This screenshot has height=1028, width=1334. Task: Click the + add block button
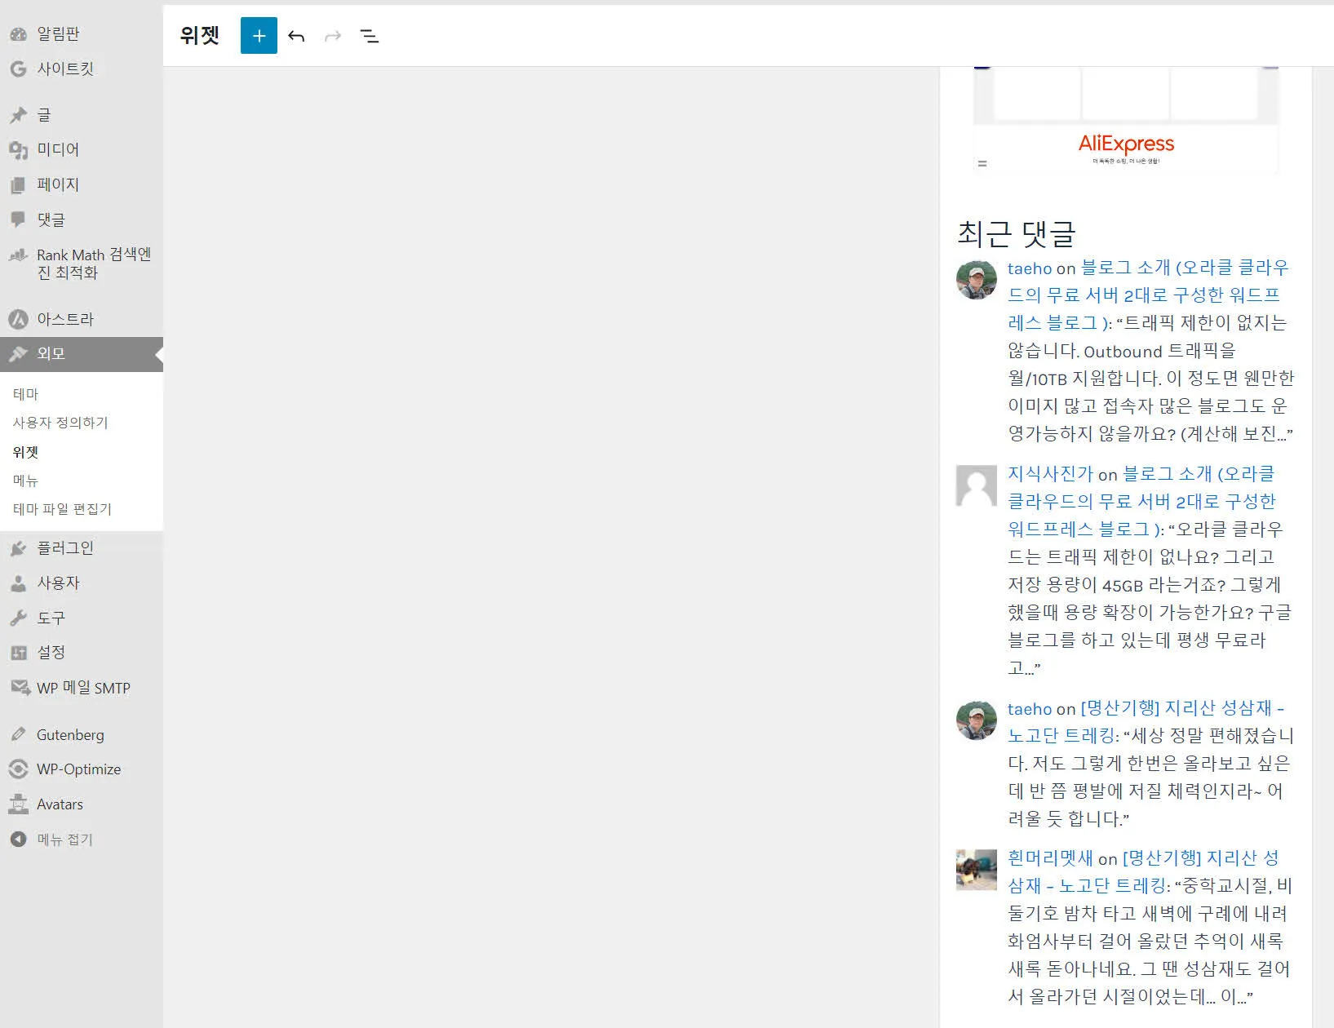259,36
